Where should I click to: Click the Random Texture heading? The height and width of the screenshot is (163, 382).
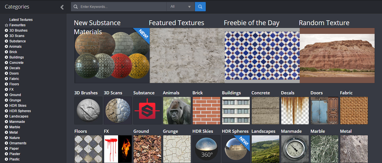click(x=324, y=23)
